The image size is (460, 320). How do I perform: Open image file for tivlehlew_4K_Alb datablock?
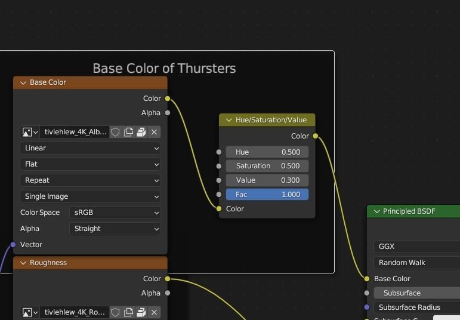[x=141, y=132]
